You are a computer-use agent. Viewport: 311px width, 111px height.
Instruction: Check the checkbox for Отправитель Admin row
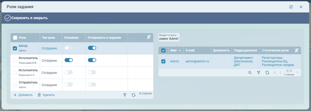pyautogui.click(x=15, y=85)
